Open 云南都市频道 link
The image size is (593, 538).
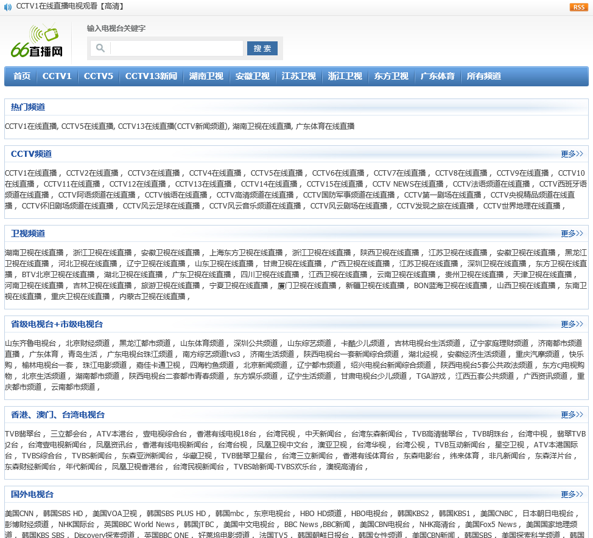(x=74, y=387)
